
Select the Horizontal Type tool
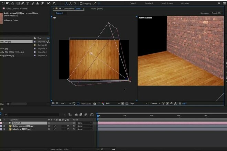tap(27, 3)
